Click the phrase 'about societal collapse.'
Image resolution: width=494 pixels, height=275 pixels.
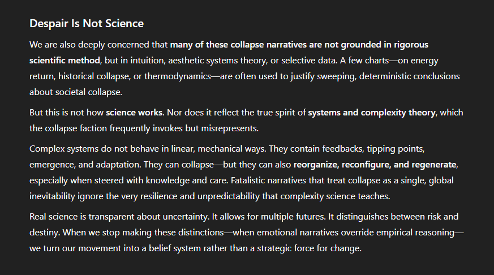click(x=76, y=92)
